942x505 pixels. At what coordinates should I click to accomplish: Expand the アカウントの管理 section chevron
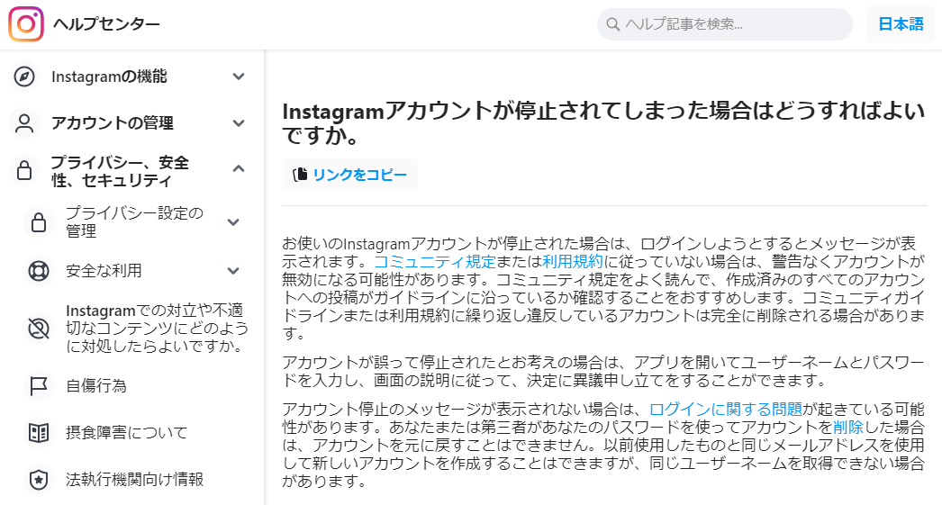(x=239, y=123)
